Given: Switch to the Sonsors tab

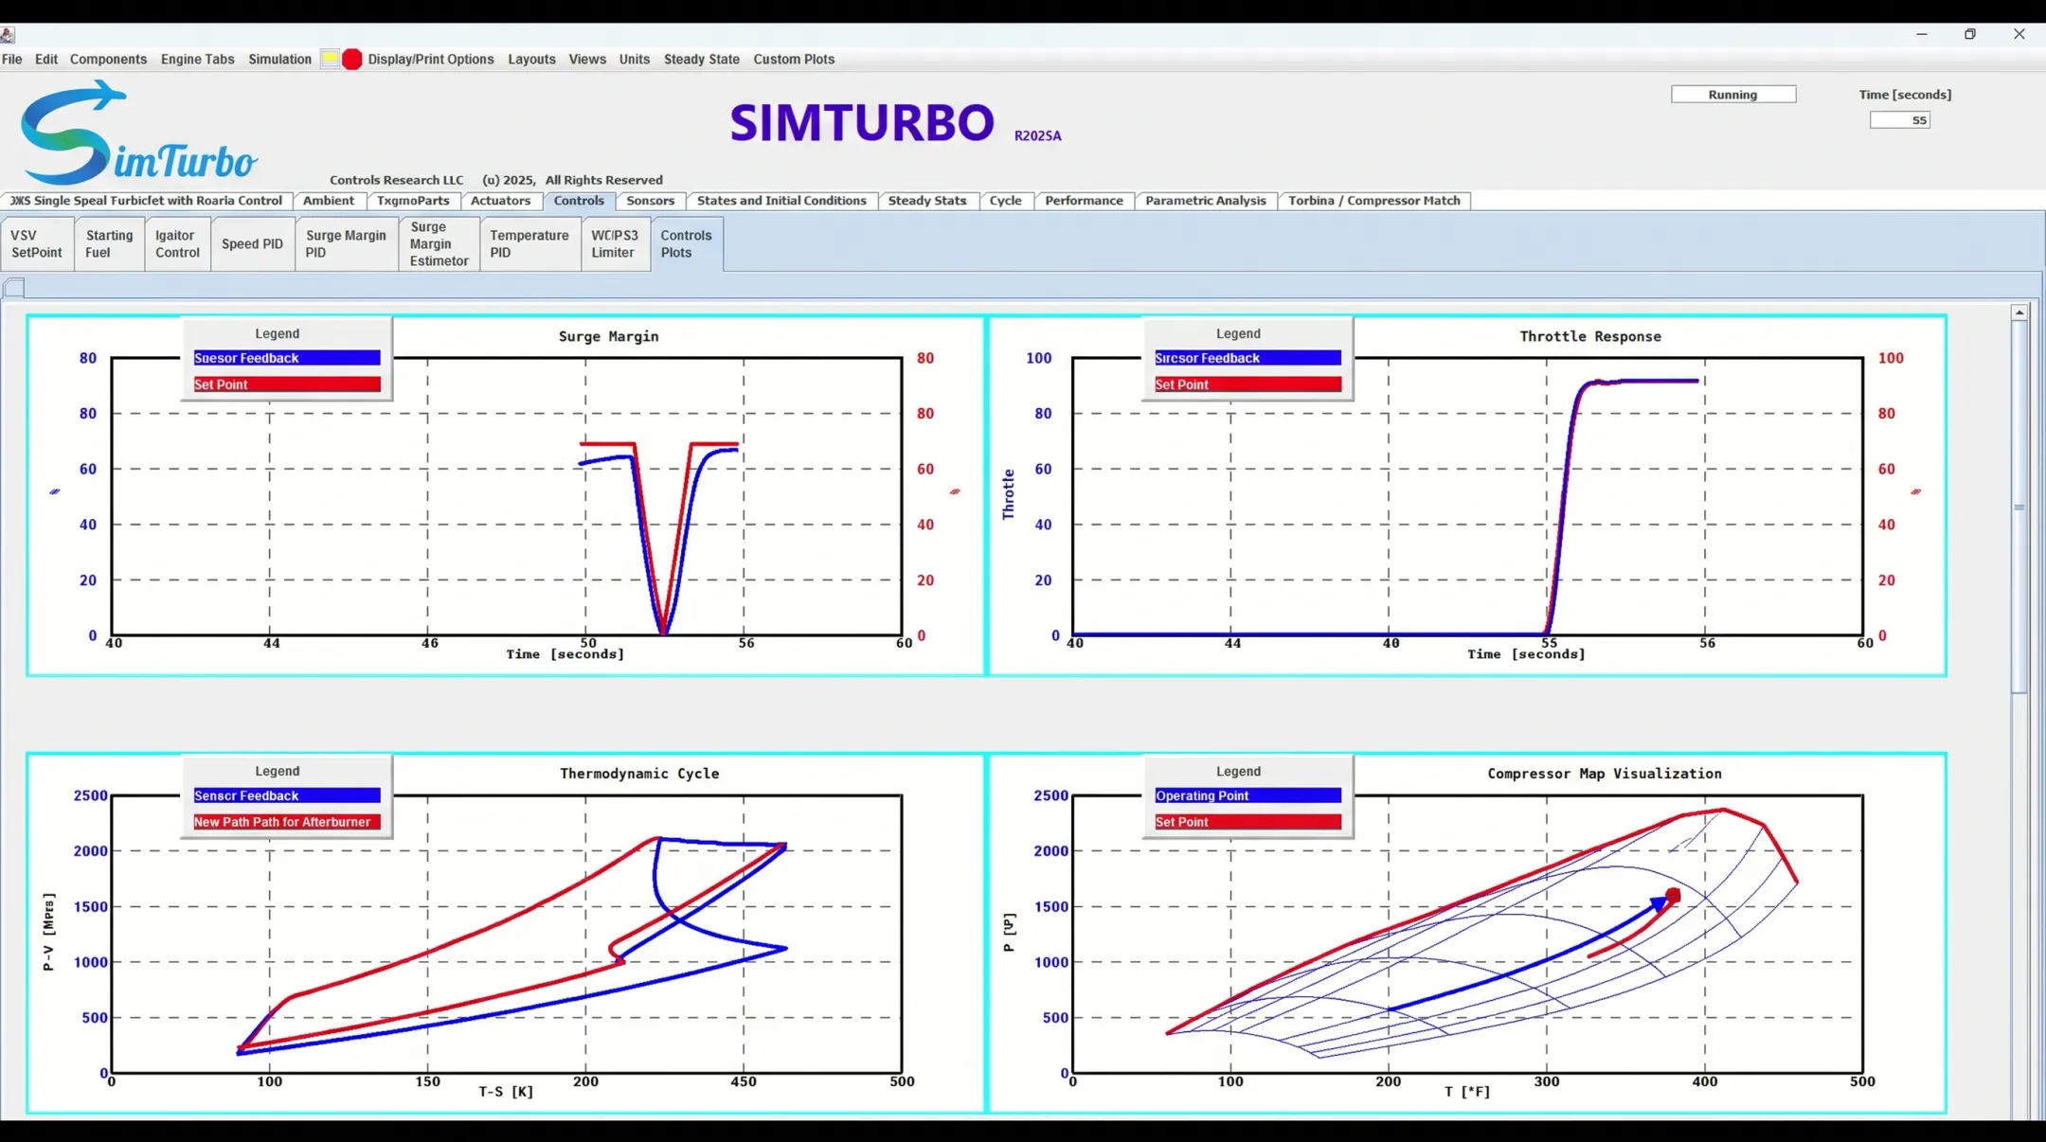Looking at the screenshot, I should (x=651, y=201).
